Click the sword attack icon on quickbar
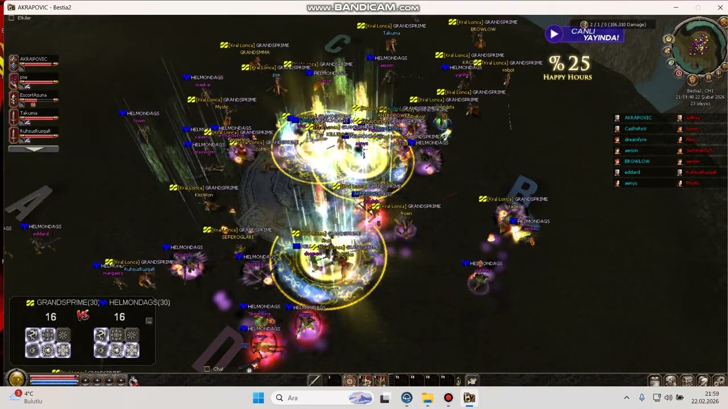This screenshot has width=728, height=409. coord(314,381)
